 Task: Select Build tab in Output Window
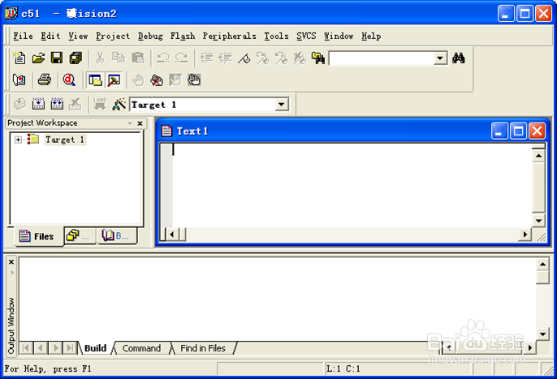(x=96, y=348)
